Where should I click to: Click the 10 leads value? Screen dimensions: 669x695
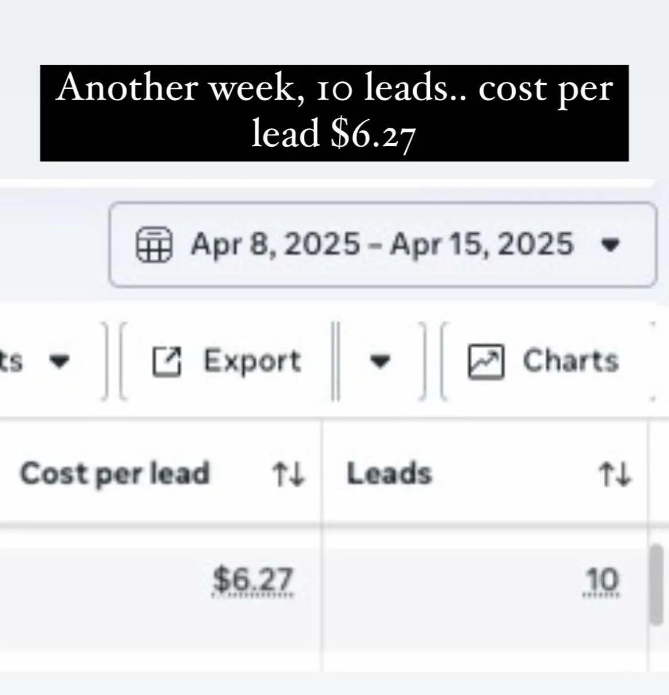pos(601,580)
